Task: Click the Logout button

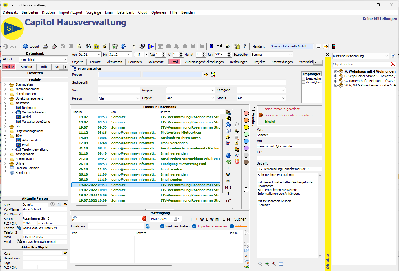Action: pos(31,46)
